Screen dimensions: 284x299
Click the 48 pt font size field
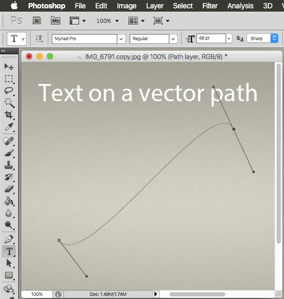pyautogui.click(x=211, y=39)
